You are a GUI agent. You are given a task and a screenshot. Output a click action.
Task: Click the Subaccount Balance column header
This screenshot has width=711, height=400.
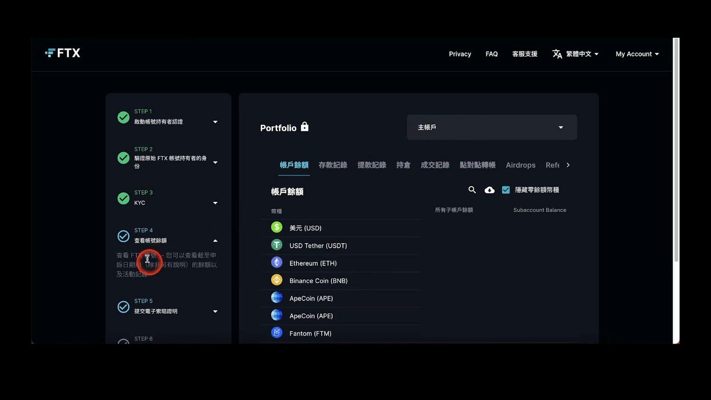[540, 210]
